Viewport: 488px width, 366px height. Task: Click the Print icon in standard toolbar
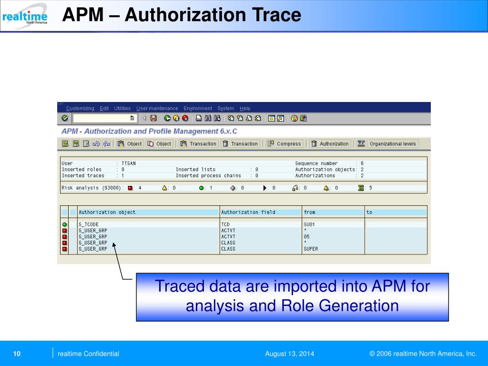click(199, 118)
